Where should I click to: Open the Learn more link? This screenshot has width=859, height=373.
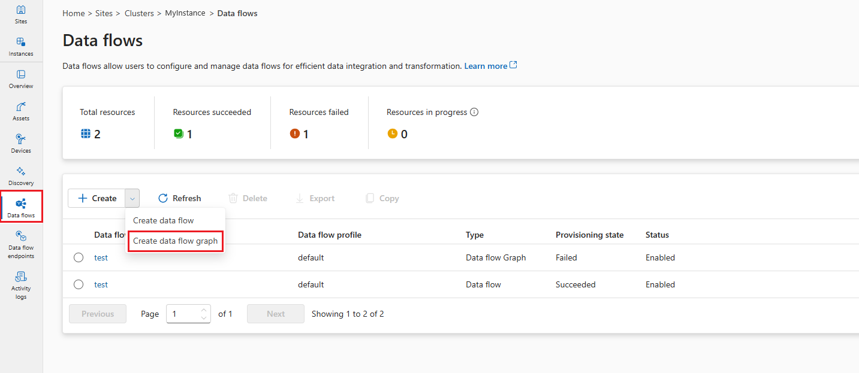486,65
